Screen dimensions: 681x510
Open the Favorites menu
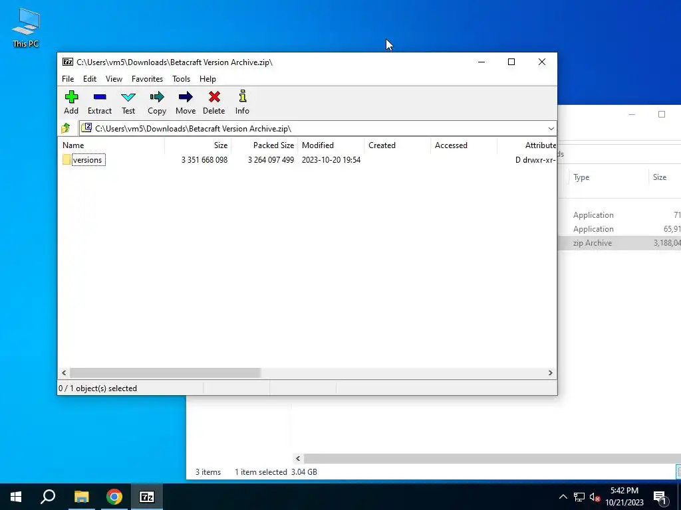click(147, 79)
